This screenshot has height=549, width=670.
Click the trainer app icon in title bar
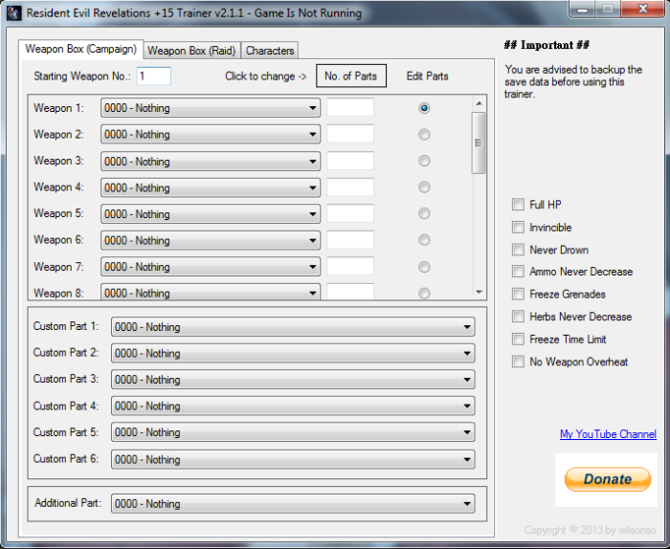point(13,12)
